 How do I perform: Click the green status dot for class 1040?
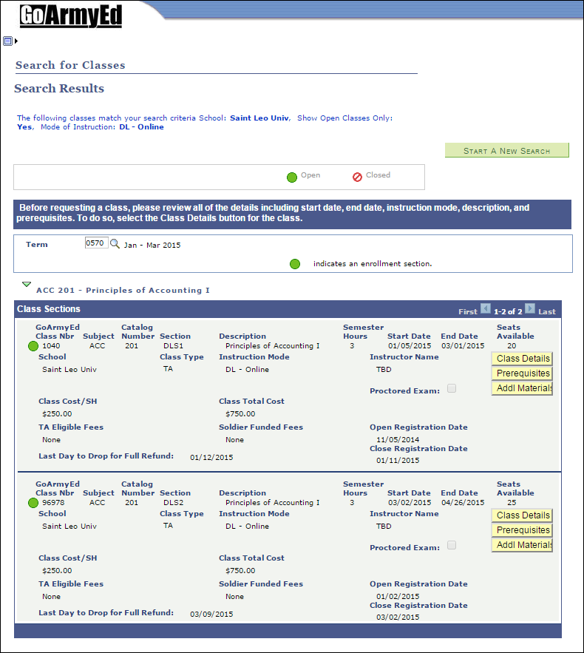(33, 346)
